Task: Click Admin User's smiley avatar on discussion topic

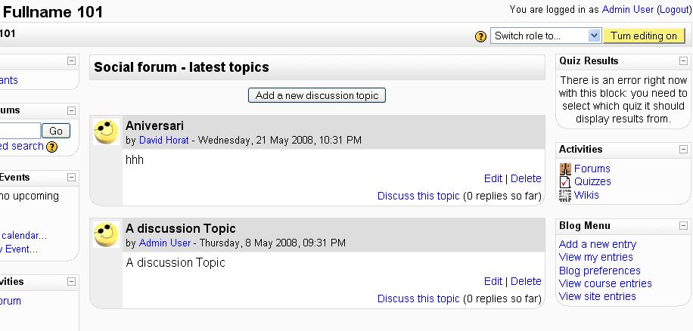Action: point(106,234)
